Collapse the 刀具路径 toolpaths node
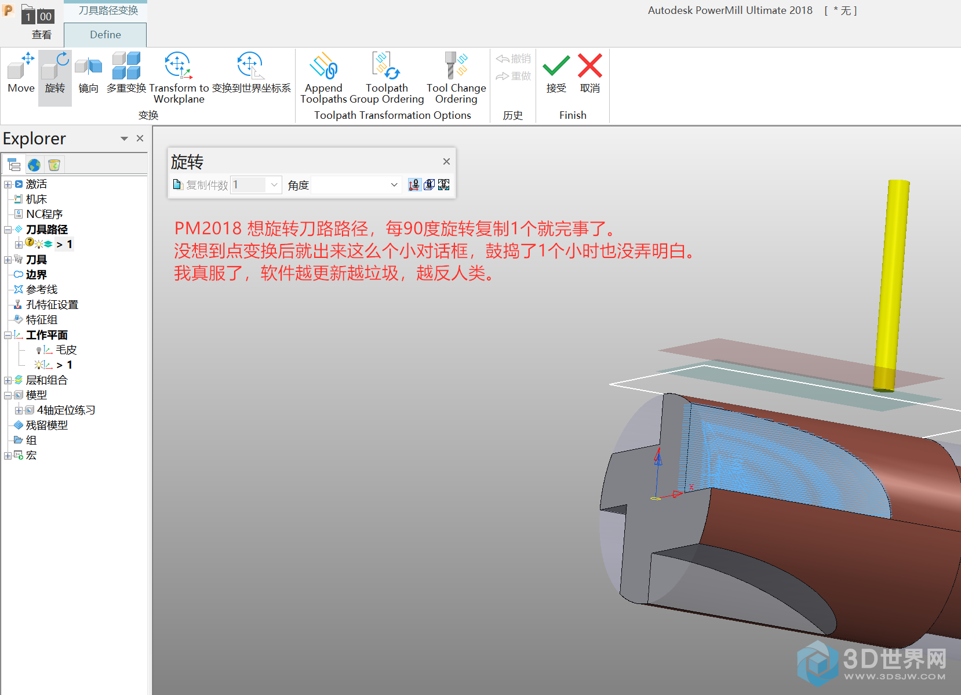The image size is (961, 695). coord(8,230)
